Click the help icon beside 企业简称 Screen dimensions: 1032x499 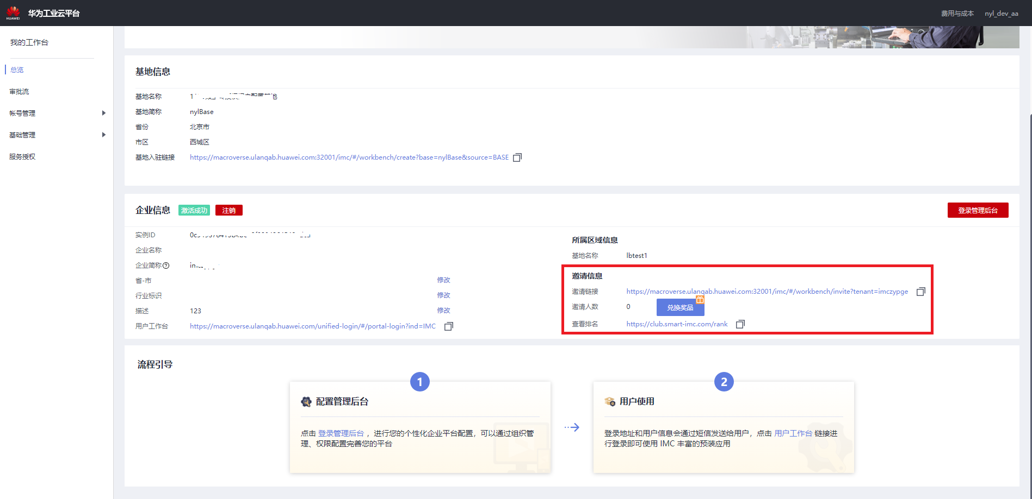coord(166,266)
